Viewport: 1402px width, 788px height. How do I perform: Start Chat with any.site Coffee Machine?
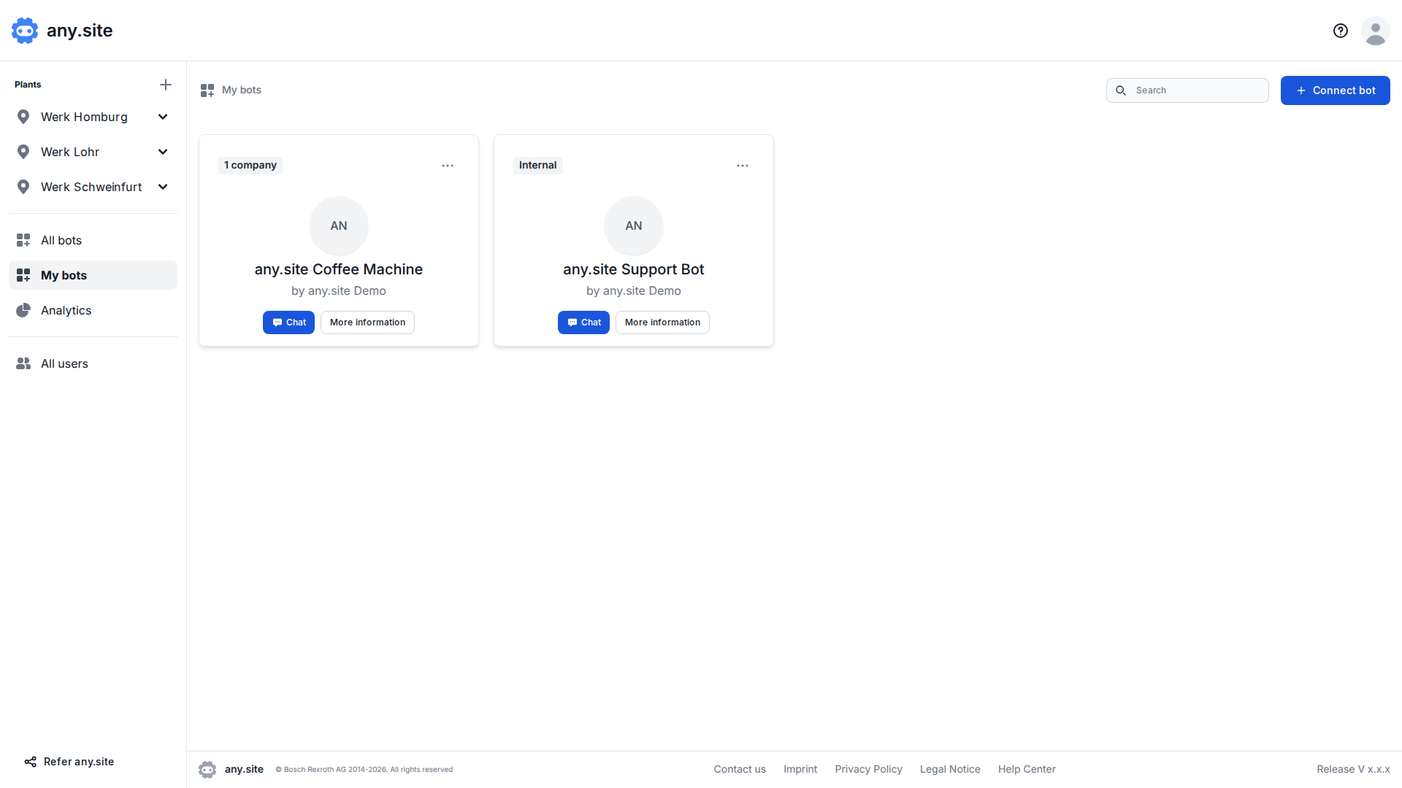(288, 322)
